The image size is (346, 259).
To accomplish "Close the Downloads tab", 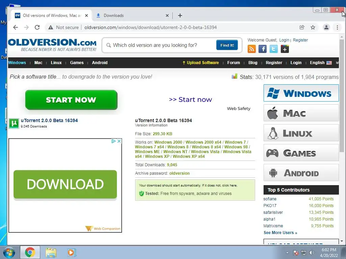I will (x=167, y=16).
